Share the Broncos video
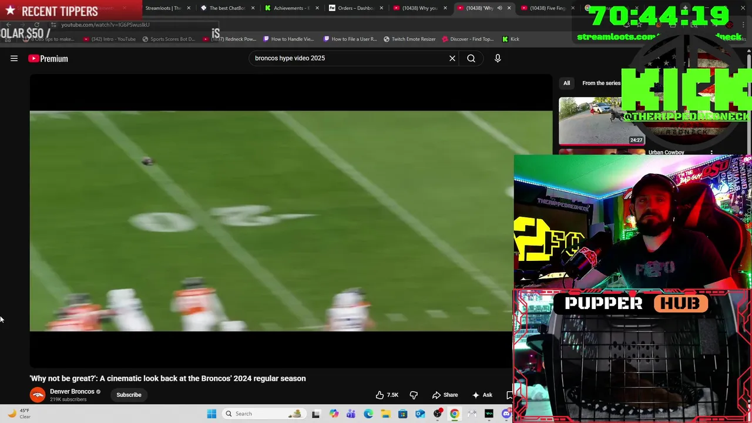 pos(445,395)
